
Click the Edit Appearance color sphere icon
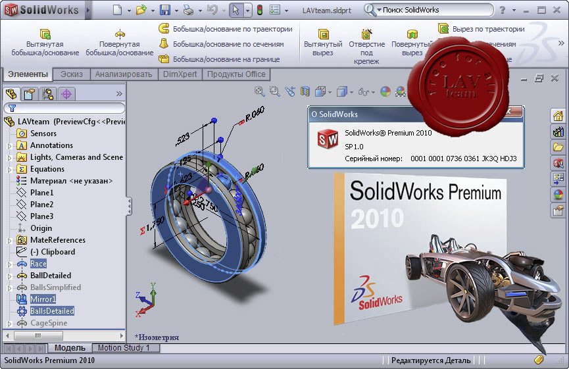[385, 91]
